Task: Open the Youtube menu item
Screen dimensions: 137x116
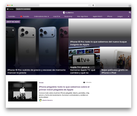Action: click(26, 16)
